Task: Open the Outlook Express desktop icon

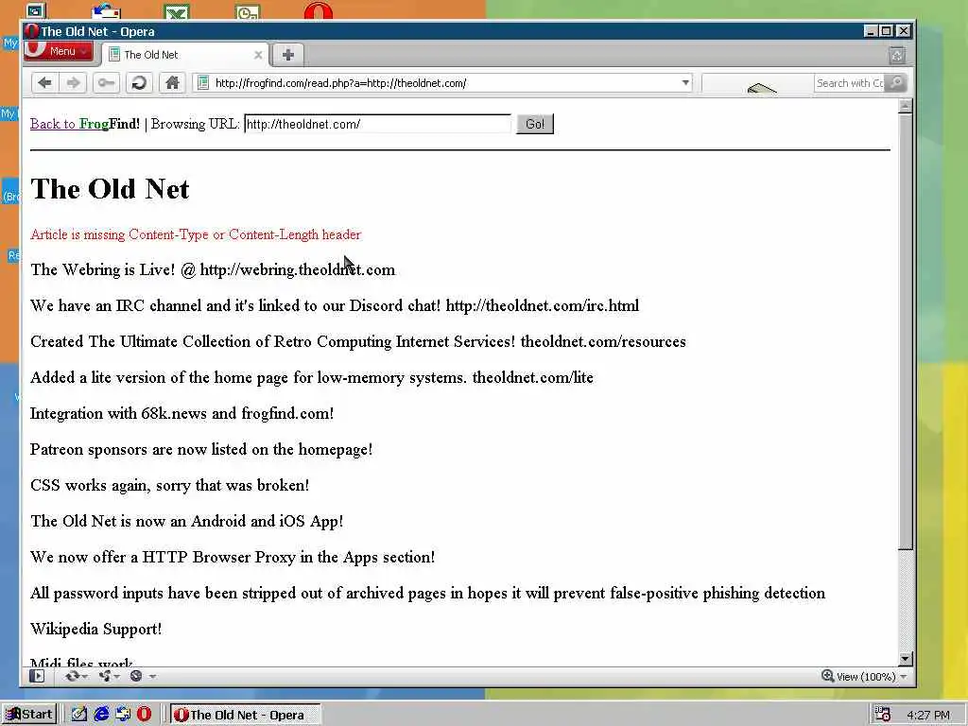Action: (x=106, y=11)
